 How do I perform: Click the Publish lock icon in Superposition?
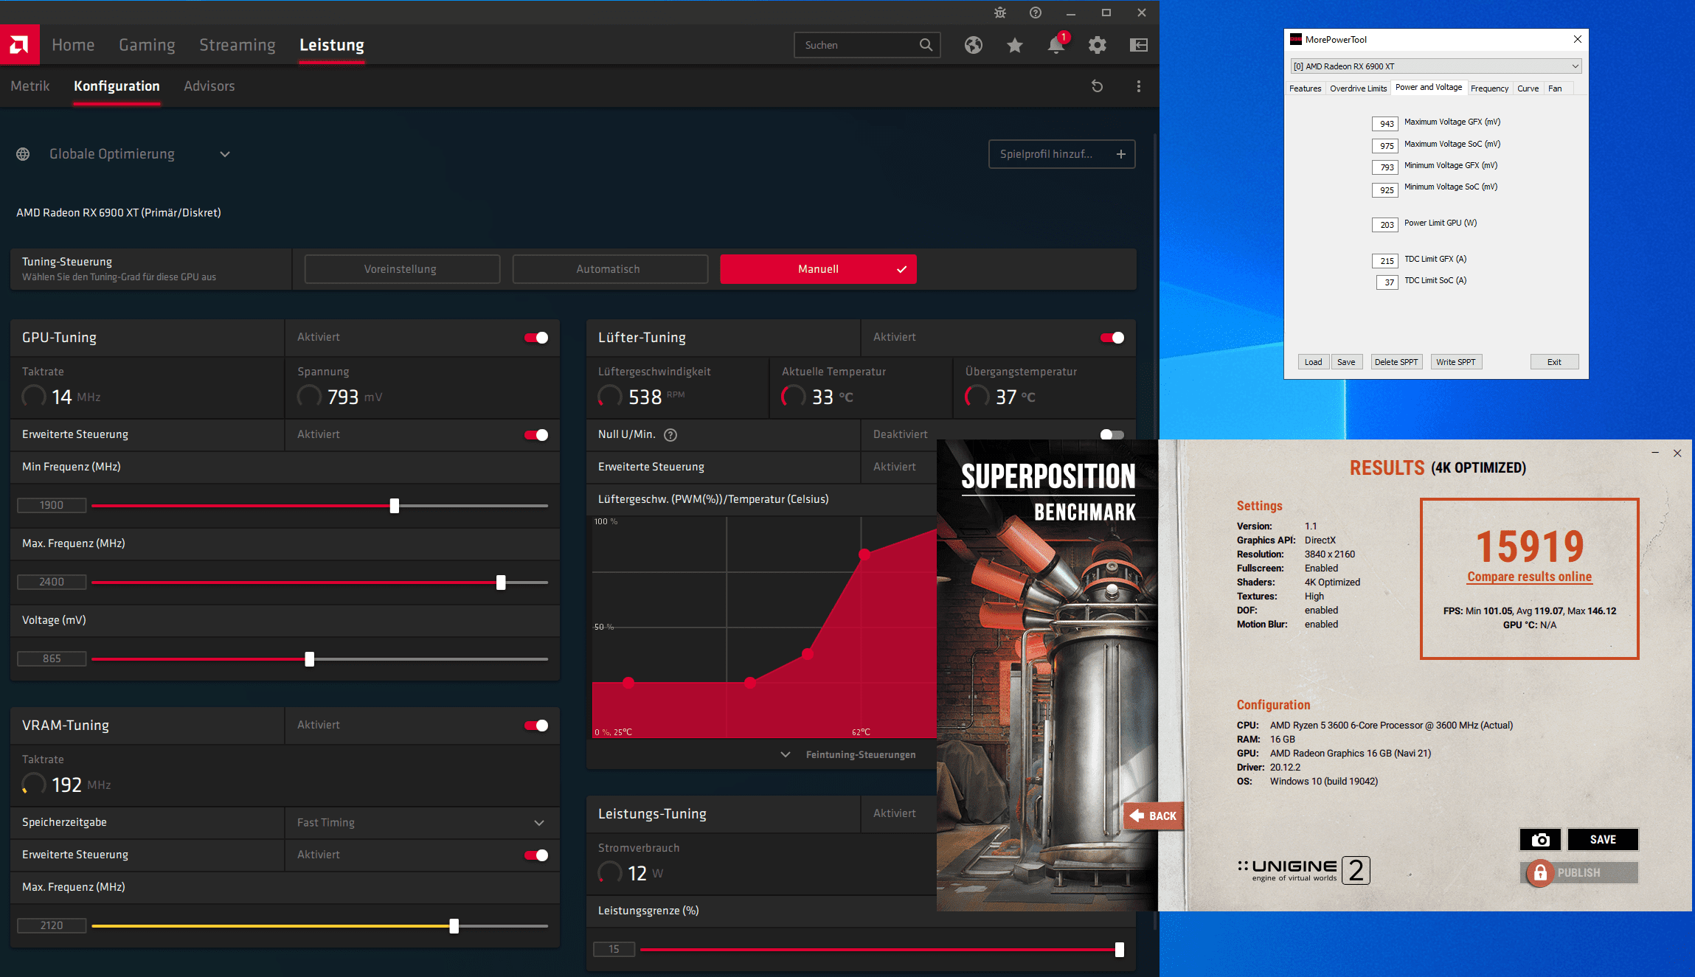[x=1541, y=873]
